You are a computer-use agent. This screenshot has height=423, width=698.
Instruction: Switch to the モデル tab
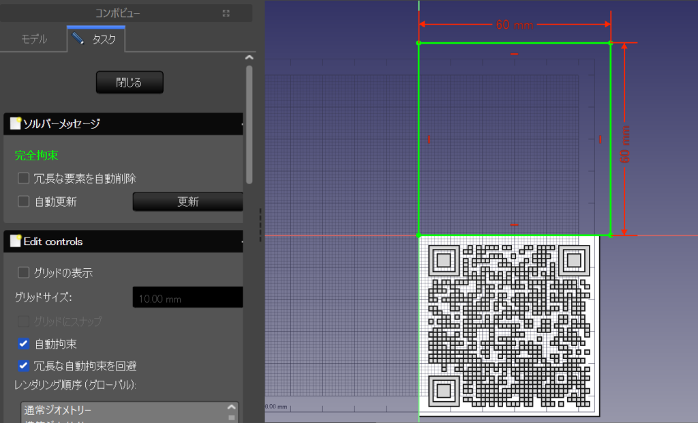(34, 39)
